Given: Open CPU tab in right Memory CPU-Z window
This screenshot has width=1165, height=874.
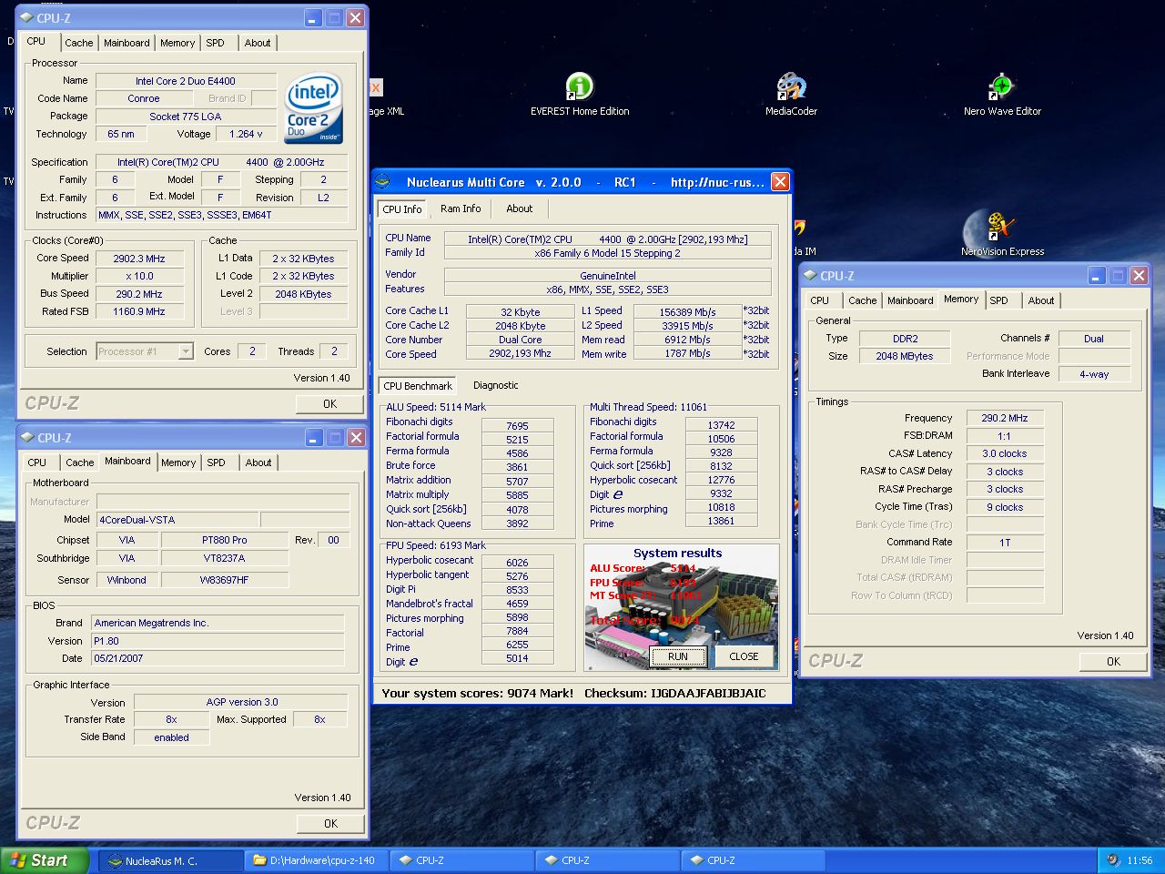Looking at the screenshot, I should pyautogui.click(x=820, y=300).
